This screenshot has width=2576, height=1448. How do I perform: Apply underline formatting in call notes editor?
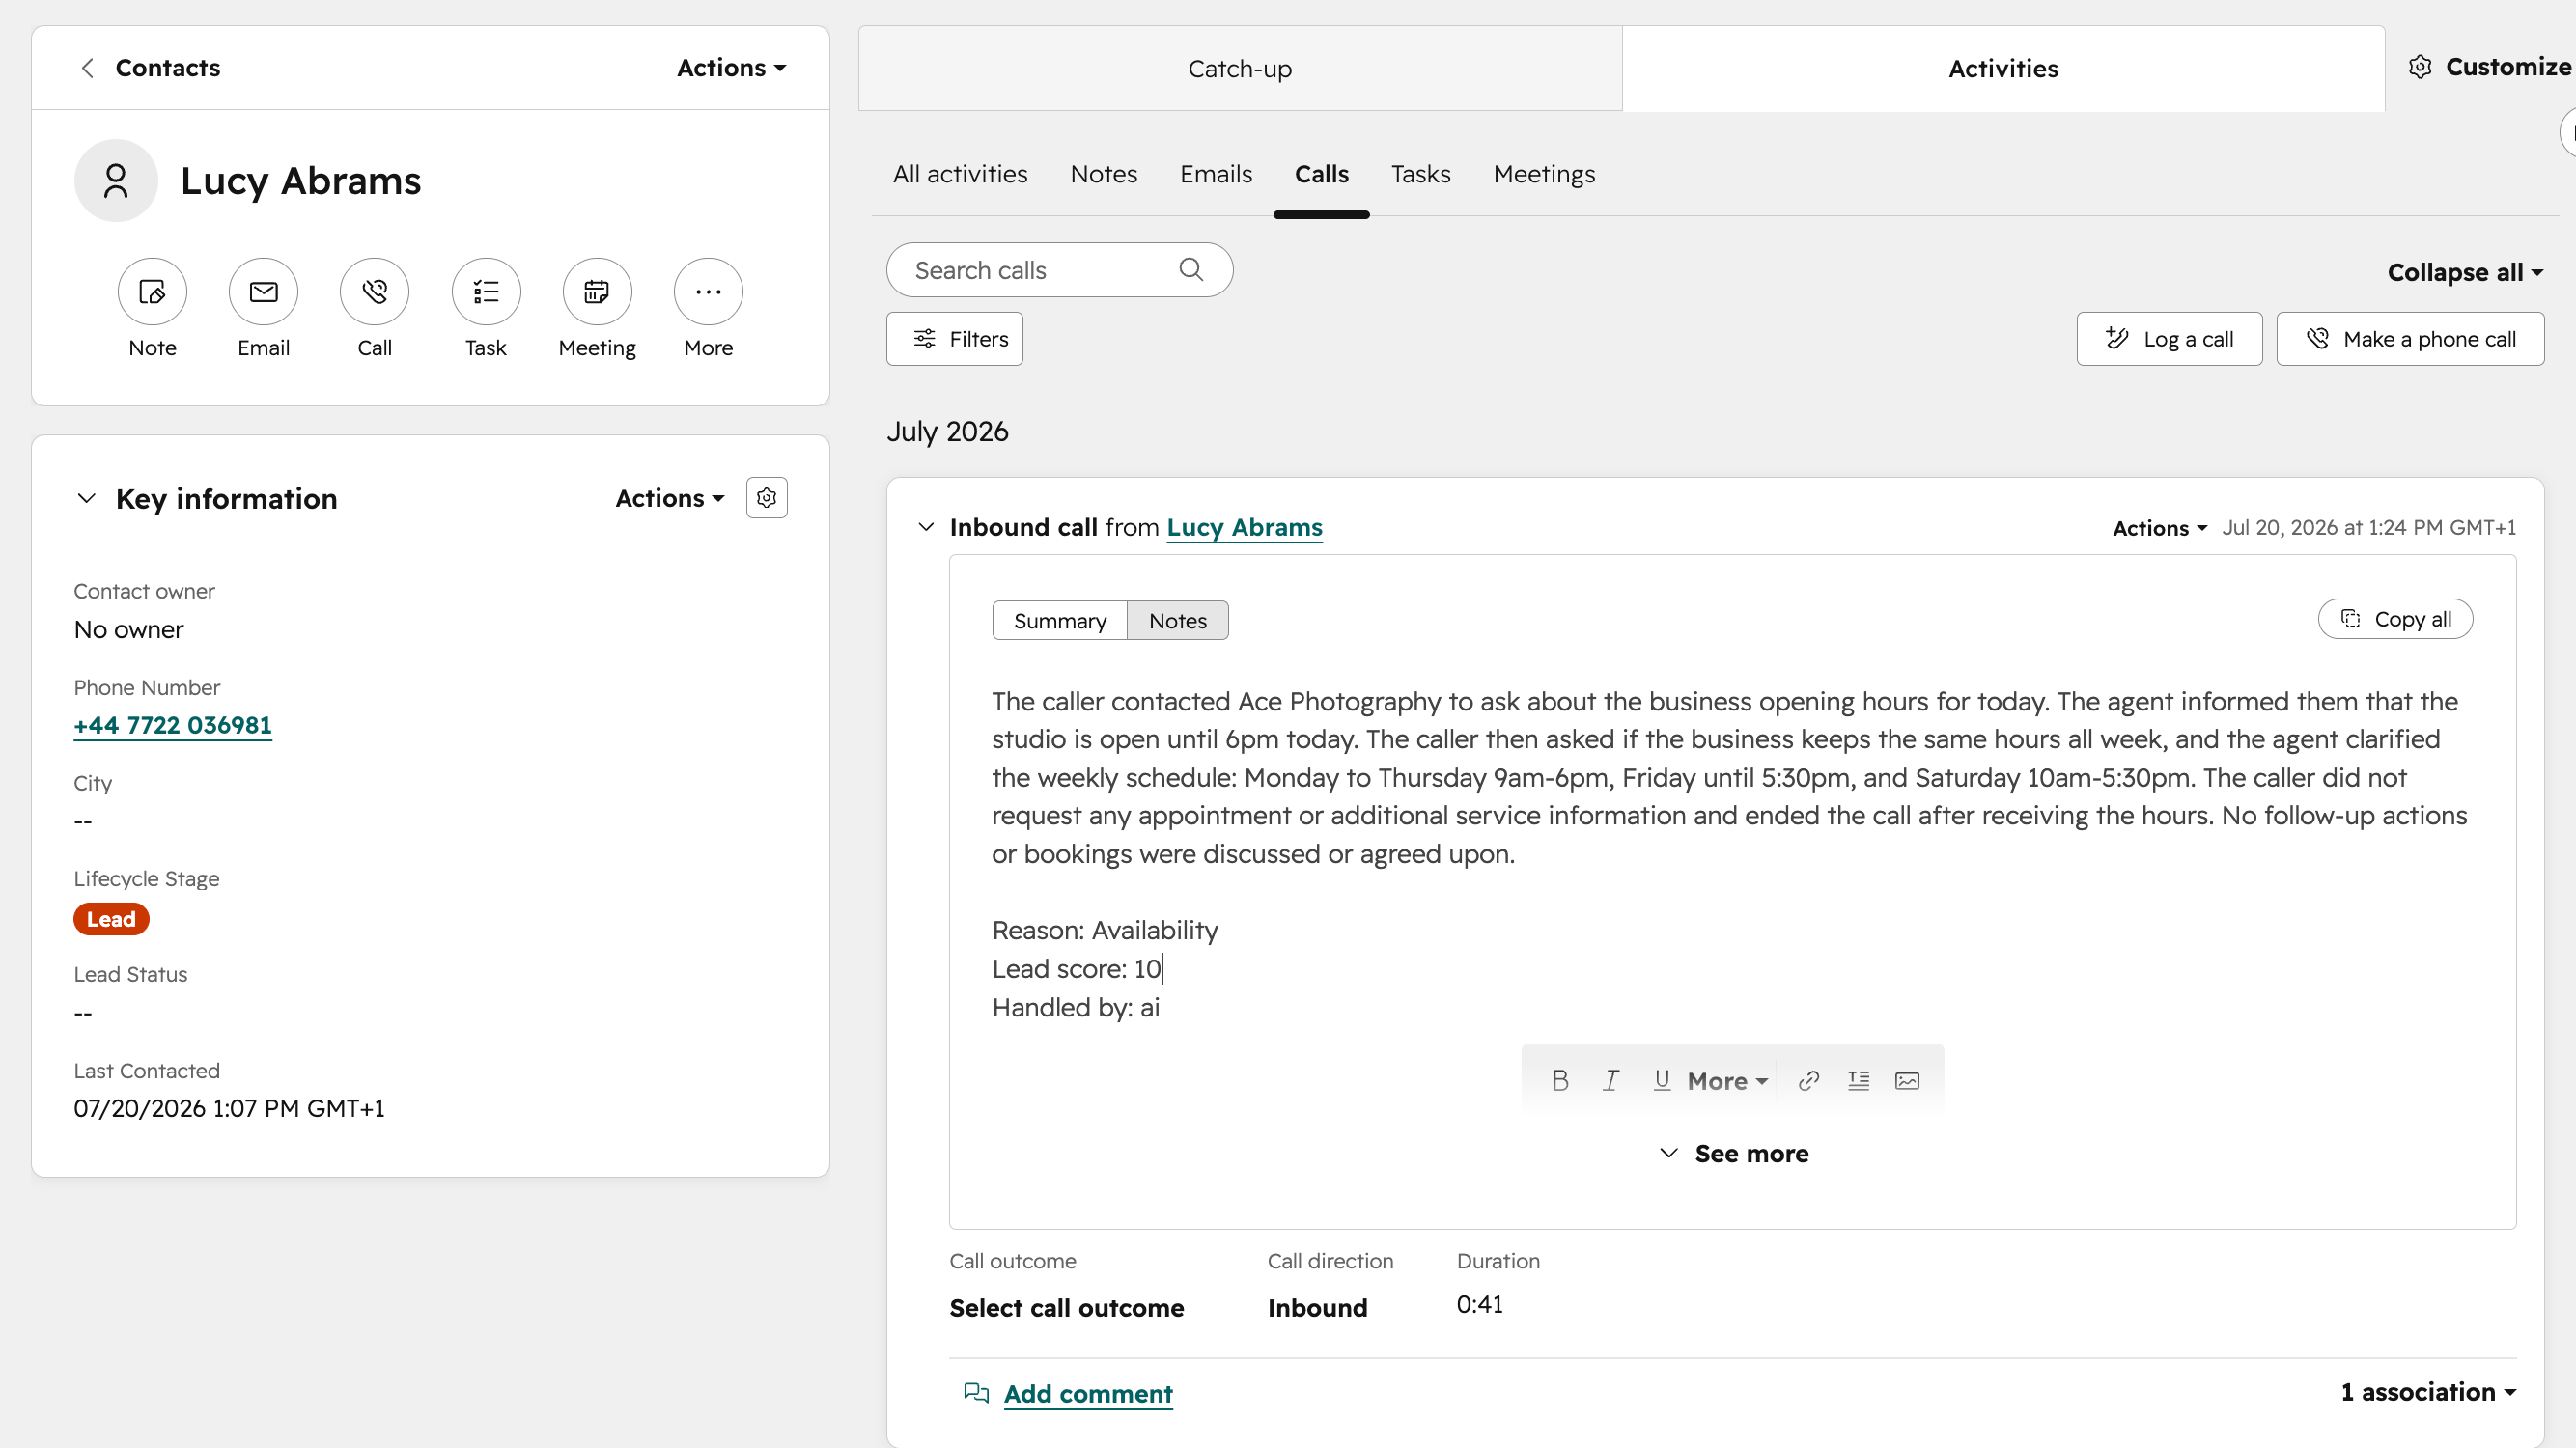tap(1661, 1080)
